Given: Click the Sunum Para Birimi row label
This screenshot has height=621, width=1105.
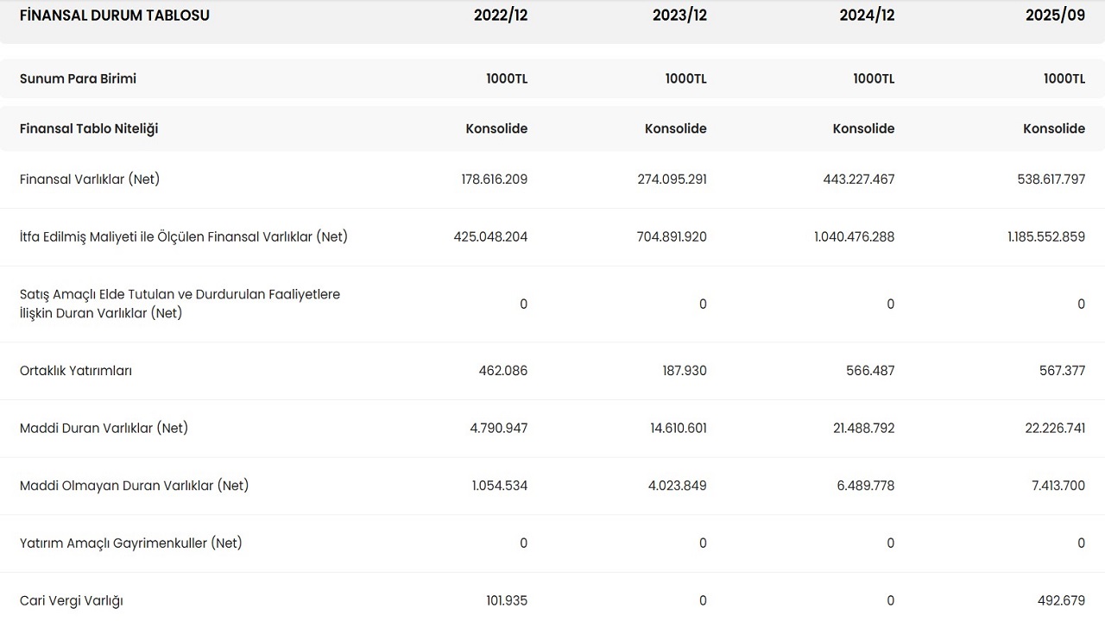Looking at the screenshot, I should coord(78,78).
